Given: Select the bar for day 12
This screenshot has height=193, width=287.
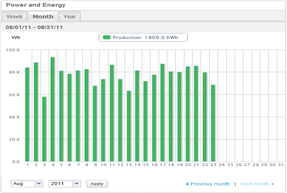Looking at the screenshot, I should click(120, 120).
